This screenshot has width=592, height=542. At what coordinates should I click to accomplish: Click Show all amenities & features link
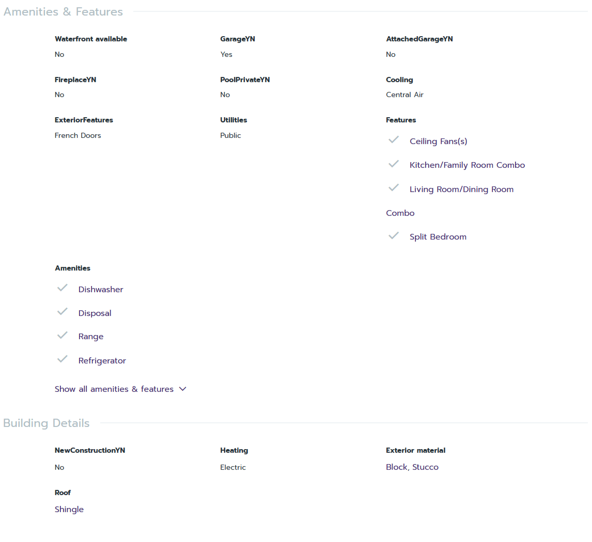[x=114, y=389]
